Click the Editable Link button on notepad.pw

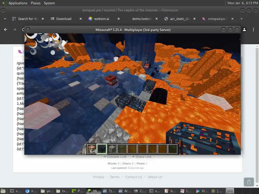pyautogui.click(x=115, y=157)
